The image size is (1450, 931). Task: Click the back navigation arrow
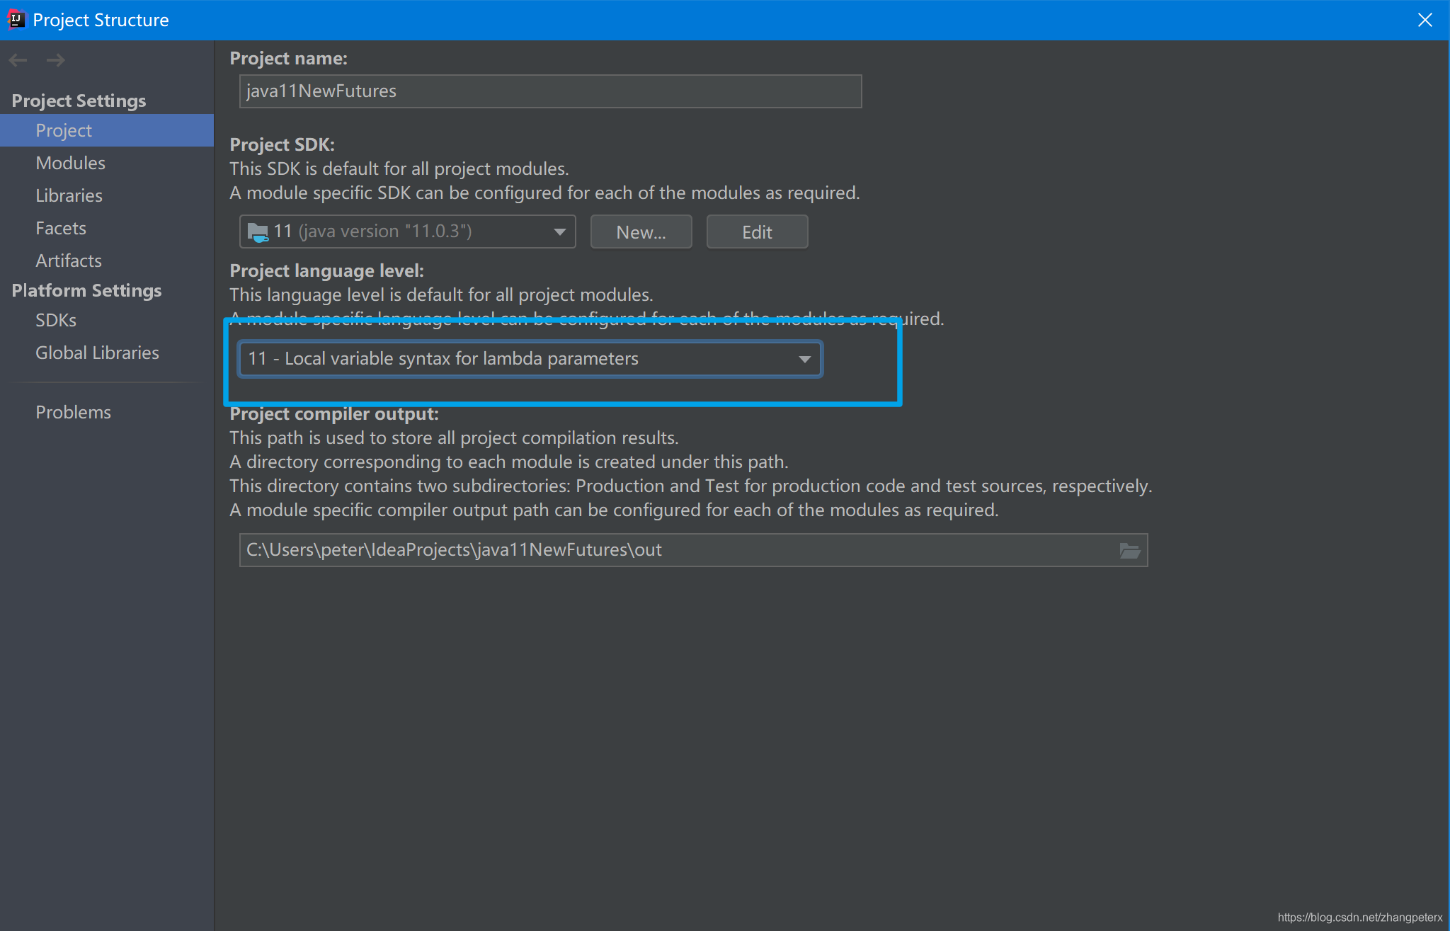pyautogui.click(x=18, y=60)
